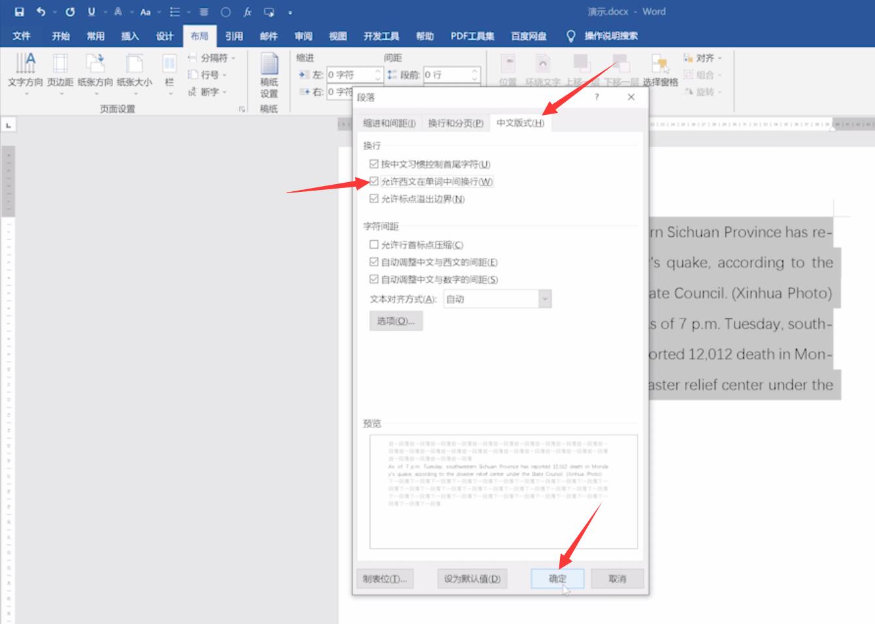The height and width of the screenshot is (624, 875).
Task: Open the 引用 (References) ribbon tab
Action: [234, 36]
